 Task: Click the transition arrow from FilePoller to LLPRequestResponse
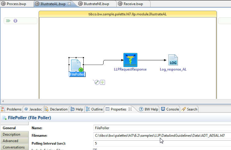tap(103, 62)
